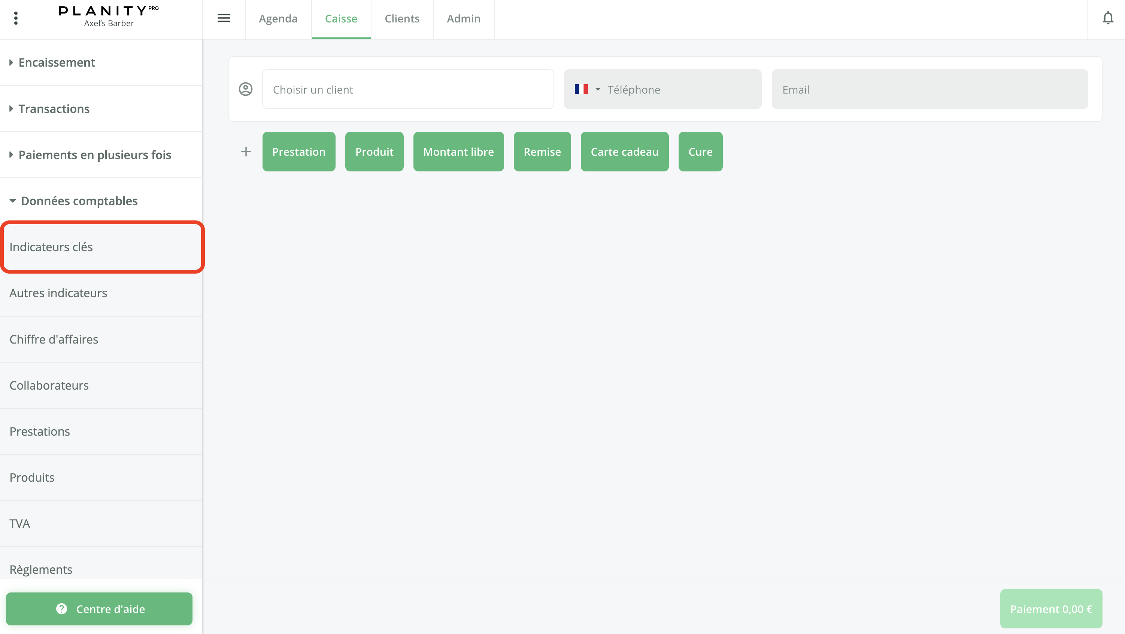
Task: Expand the Transactions section
Action: coord(54,108)
